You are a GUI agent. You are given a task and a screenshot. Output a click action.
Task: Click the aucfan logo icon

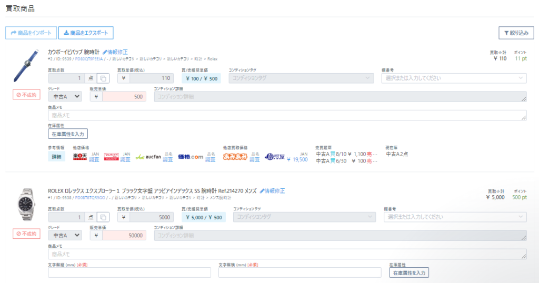click(148, 157)
